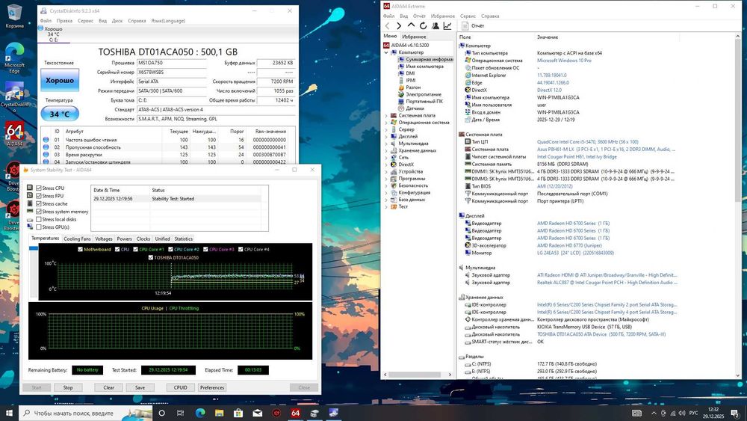
Task: Open Корзина recycle bin desktop icon
Action: 14,16
